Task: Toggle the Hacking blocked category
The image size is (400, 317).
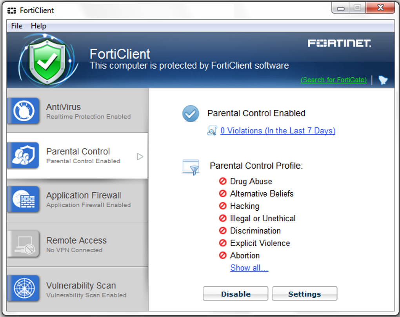Action: (x=223, y=206)
